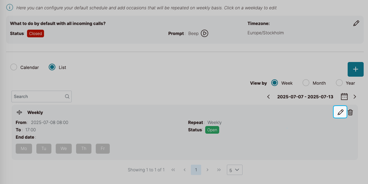The height and width of the screenshot is (184, 368).
Task: Jump to the last page
Action: coord(219,170)
